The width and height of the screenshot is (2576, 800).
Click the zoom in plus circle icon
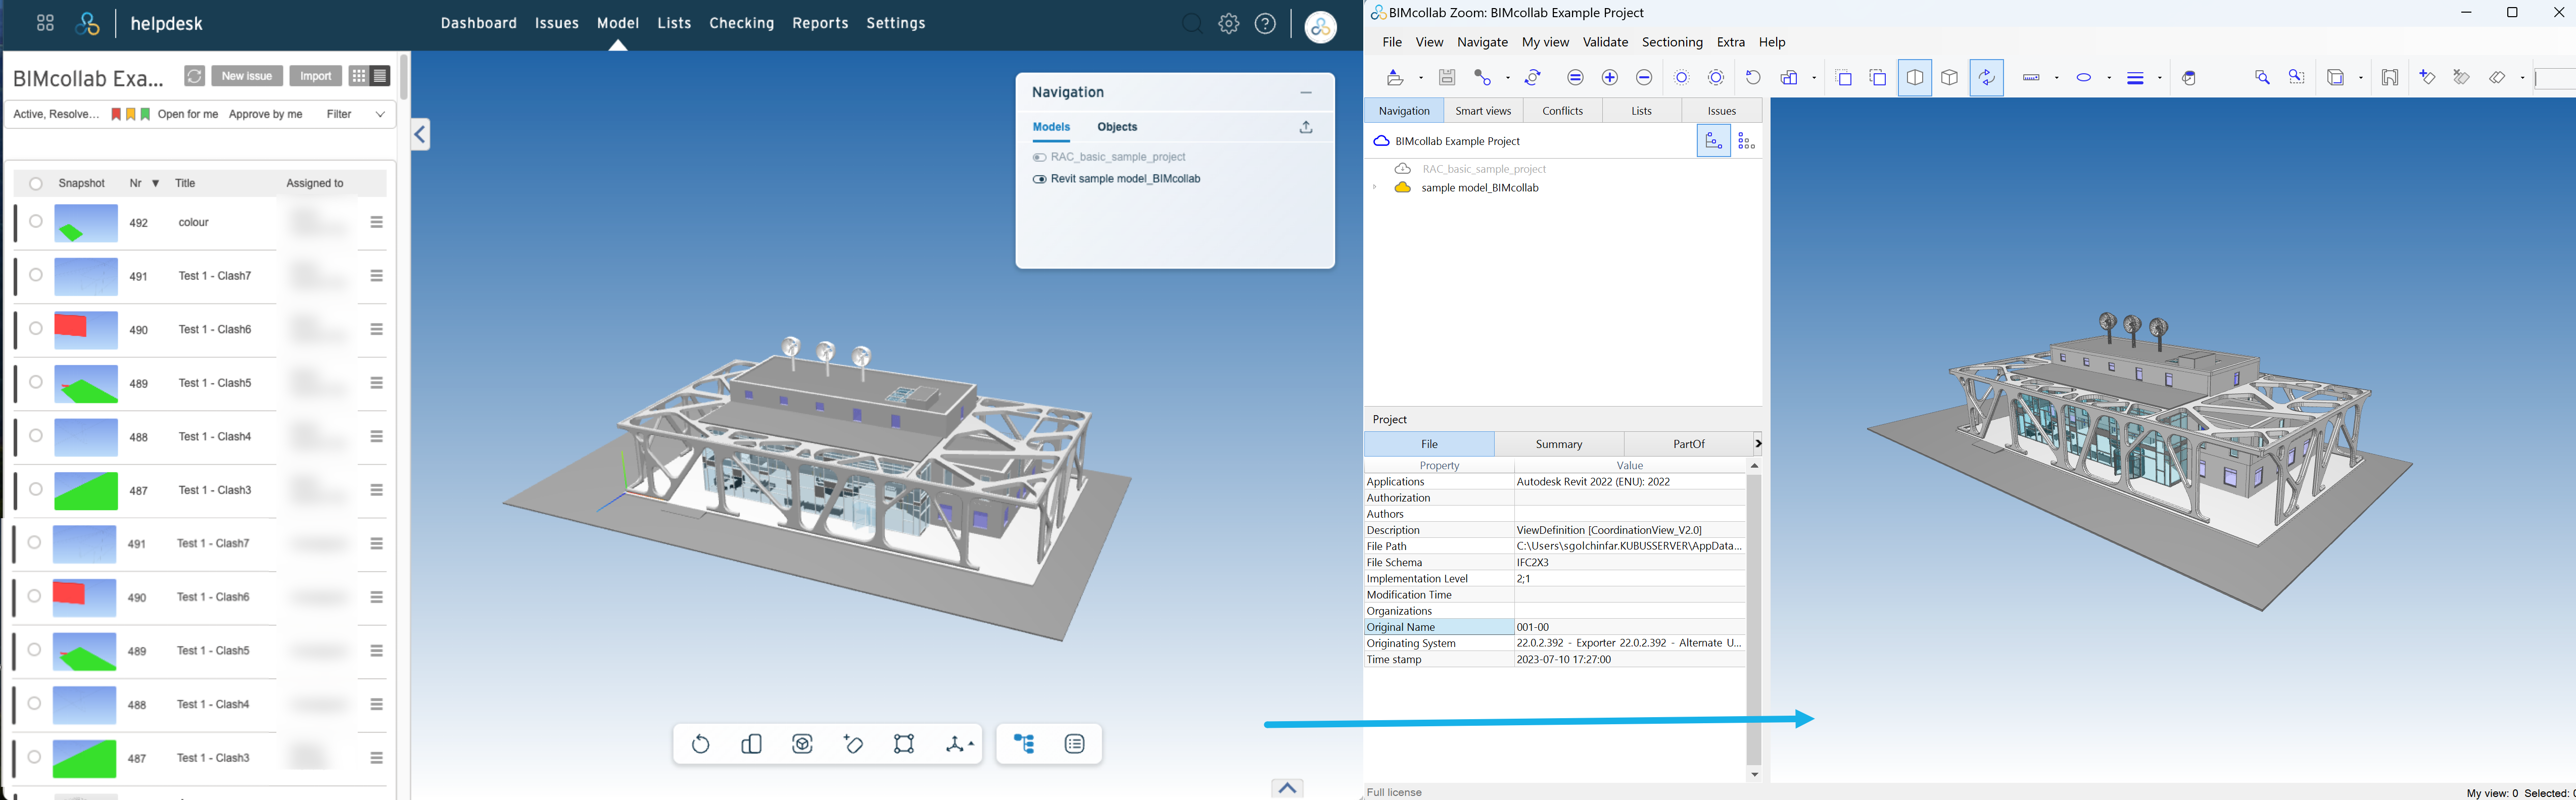1610,77
